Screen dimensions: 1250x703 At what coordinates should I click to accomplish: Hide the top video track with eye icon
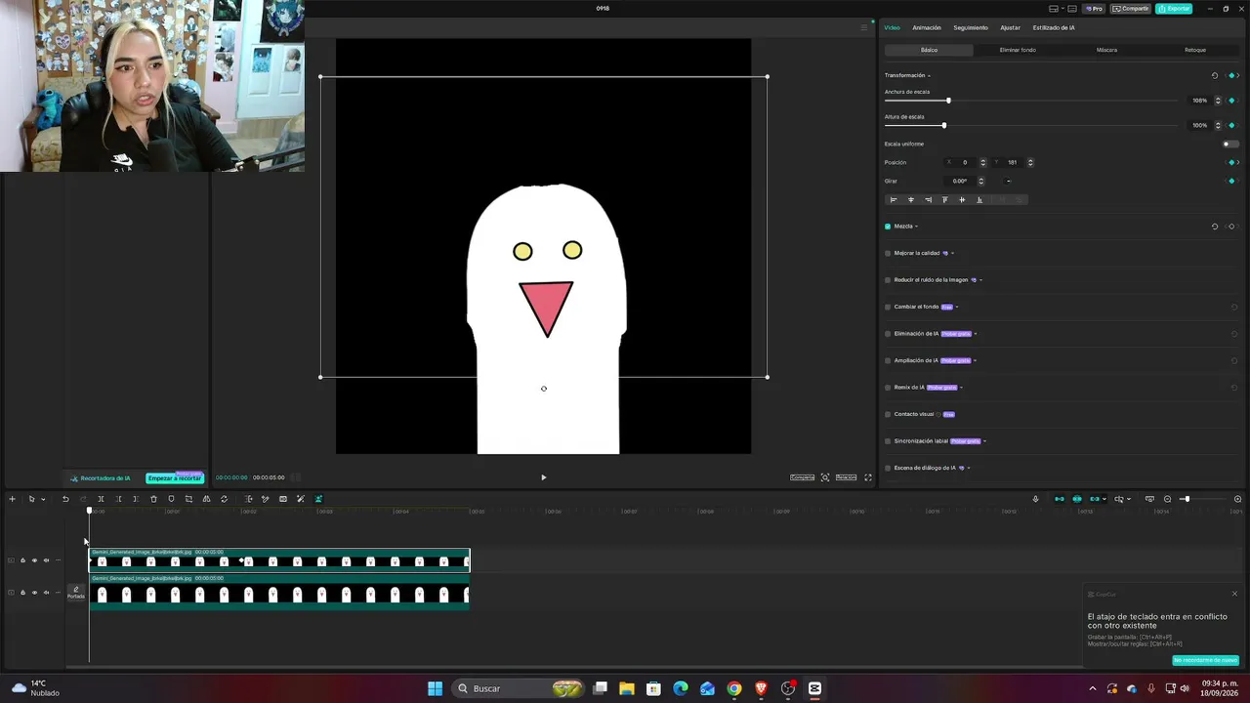coord(34,560)
